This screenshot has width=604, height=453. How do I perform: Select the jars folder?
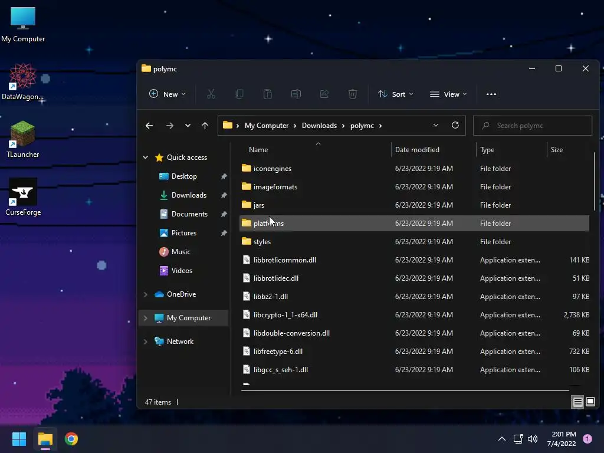click(x=414, y=205)
